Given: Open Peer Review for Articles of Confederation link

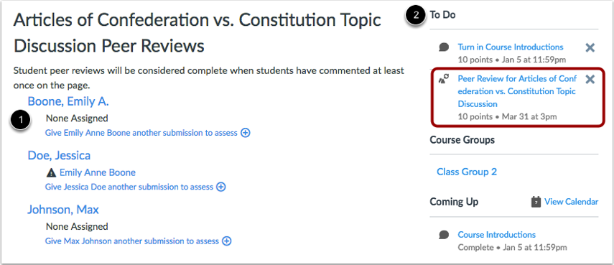Looking at the screenshot, I should 517,91.
